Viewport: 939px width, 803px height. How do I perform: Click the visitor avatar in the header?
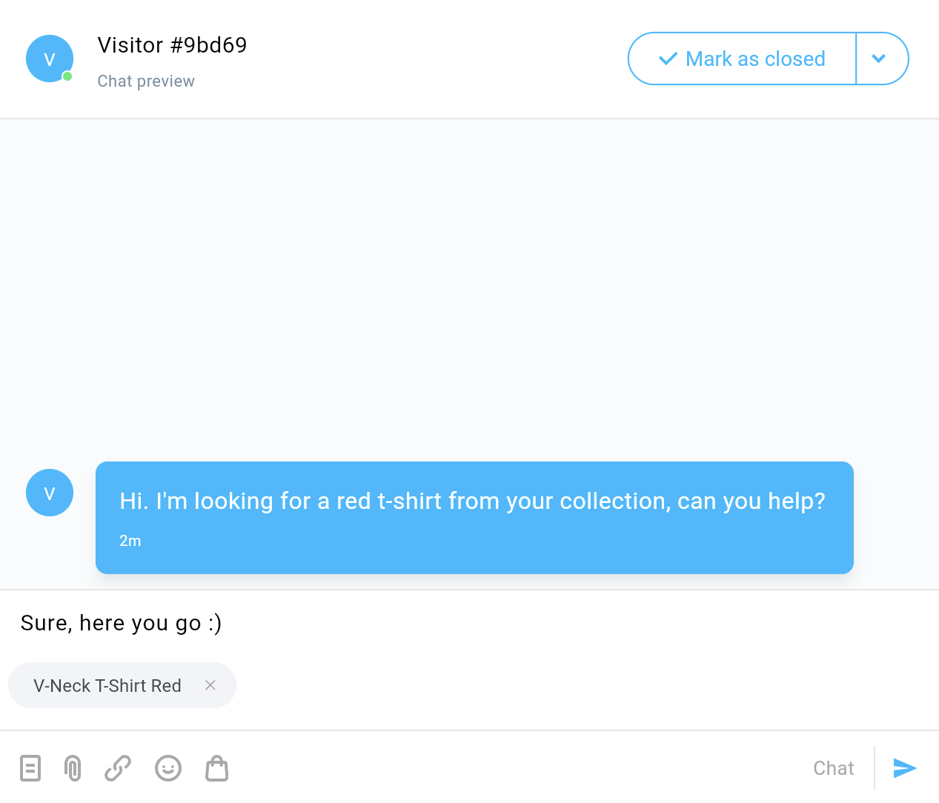50,59
